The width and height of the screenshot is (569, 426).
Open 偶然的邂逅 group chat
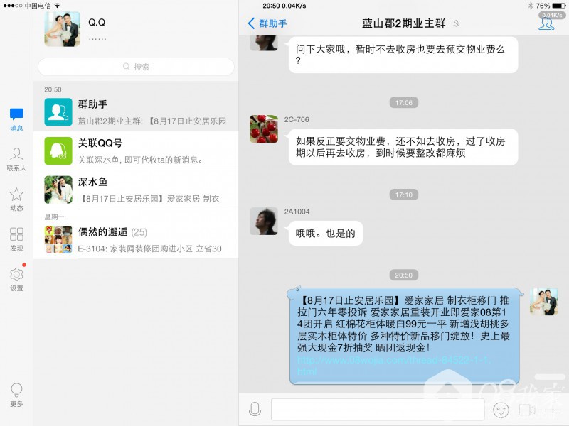(x=136, y=239)
